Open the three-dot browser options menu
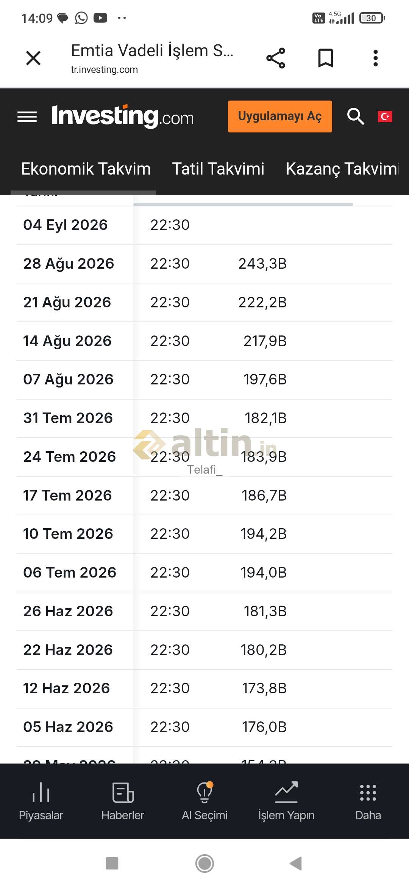Image resolution: width=409 pixels, height=888 pixels. 376,58
